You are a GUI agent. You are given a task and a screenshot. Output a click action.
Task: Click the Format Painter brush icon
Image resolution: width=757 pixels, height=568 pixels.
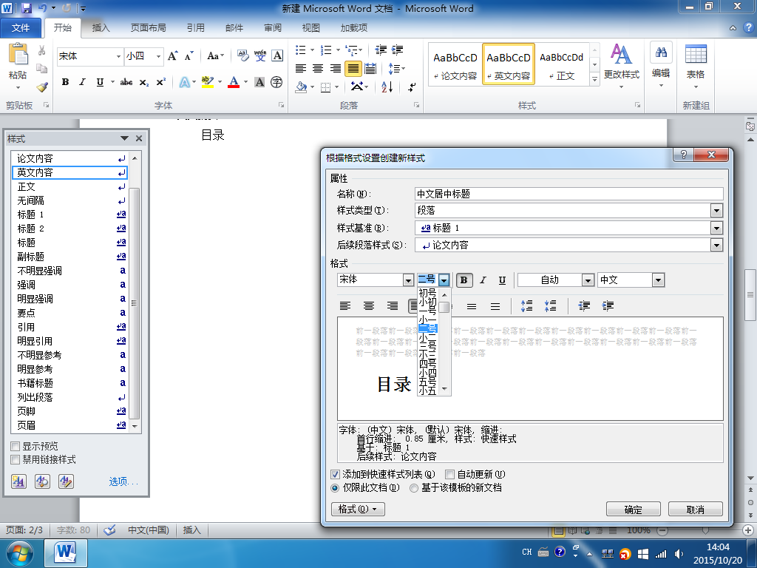click(x=42, y=87)
